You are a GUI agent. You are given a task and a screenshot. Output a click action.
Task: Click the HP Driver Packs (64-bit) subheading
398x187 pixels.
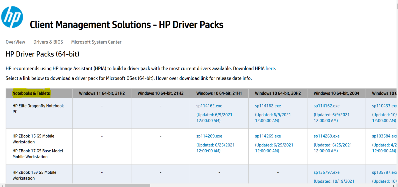[x=42, y=54]
